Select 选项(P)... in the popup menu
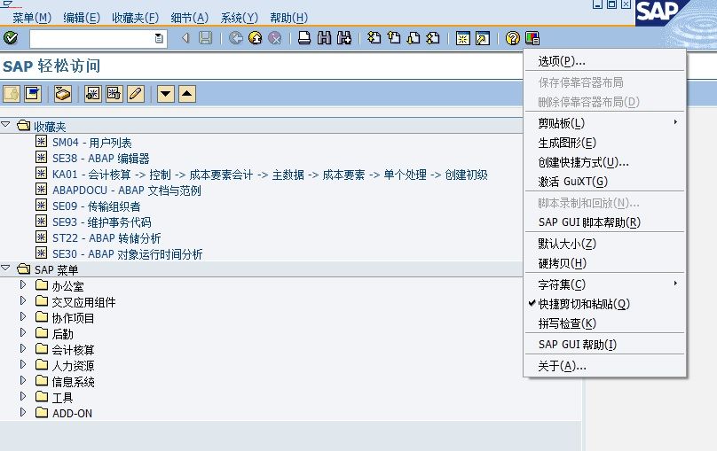This screenshot has width=717, height=451. (604, 61)
